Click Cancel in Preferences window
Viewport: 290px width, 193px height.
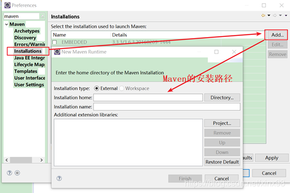pyautogui.click(x=269, y=173)
